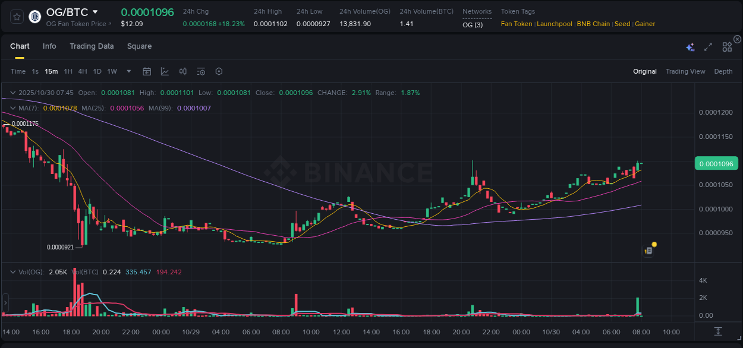The width and height of the screenshot is (743, 348).
Task: Select the 4H timeframe
Action: click(83, 71)
